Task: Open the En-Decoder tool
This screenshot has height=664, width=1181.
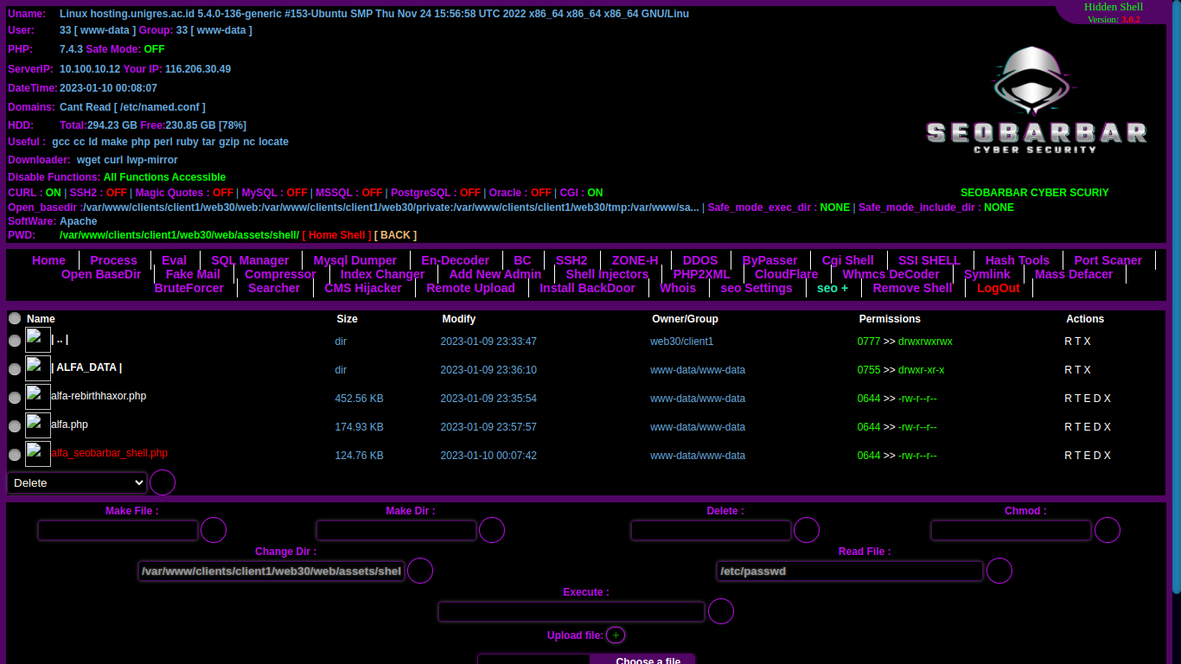Action: 455,260
